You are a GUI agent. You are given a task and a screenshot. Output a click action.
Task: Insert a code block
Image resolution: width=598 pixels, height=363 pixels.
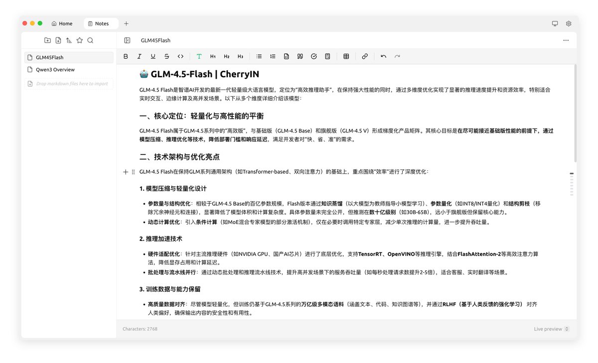pyautogui.click(x=286, y=56)
